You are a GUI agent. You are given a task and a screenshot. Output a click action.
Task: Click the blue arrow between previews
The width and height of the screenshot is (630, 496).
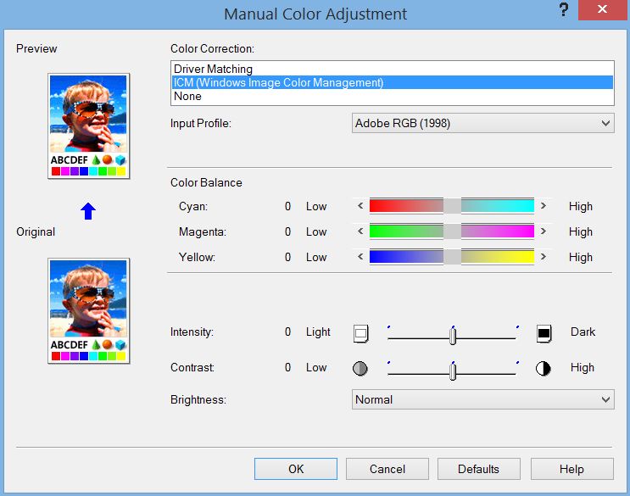(x=88, y=211)
